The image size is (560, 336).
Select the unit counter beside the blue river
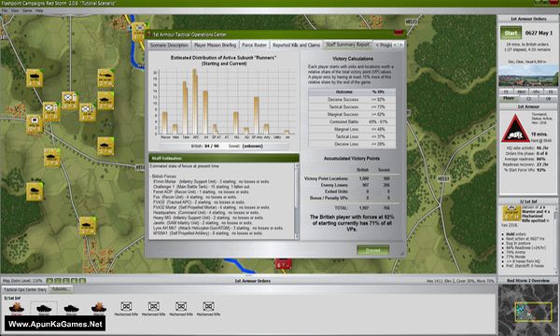(x=140, y=32)
